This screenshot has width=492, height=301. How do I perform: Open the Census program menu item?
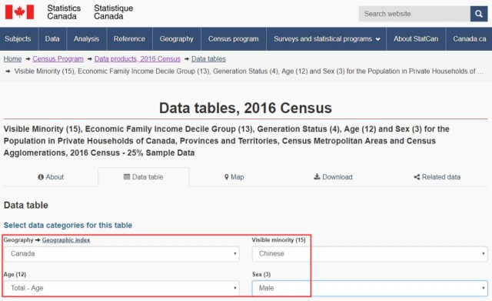(234, 39)
